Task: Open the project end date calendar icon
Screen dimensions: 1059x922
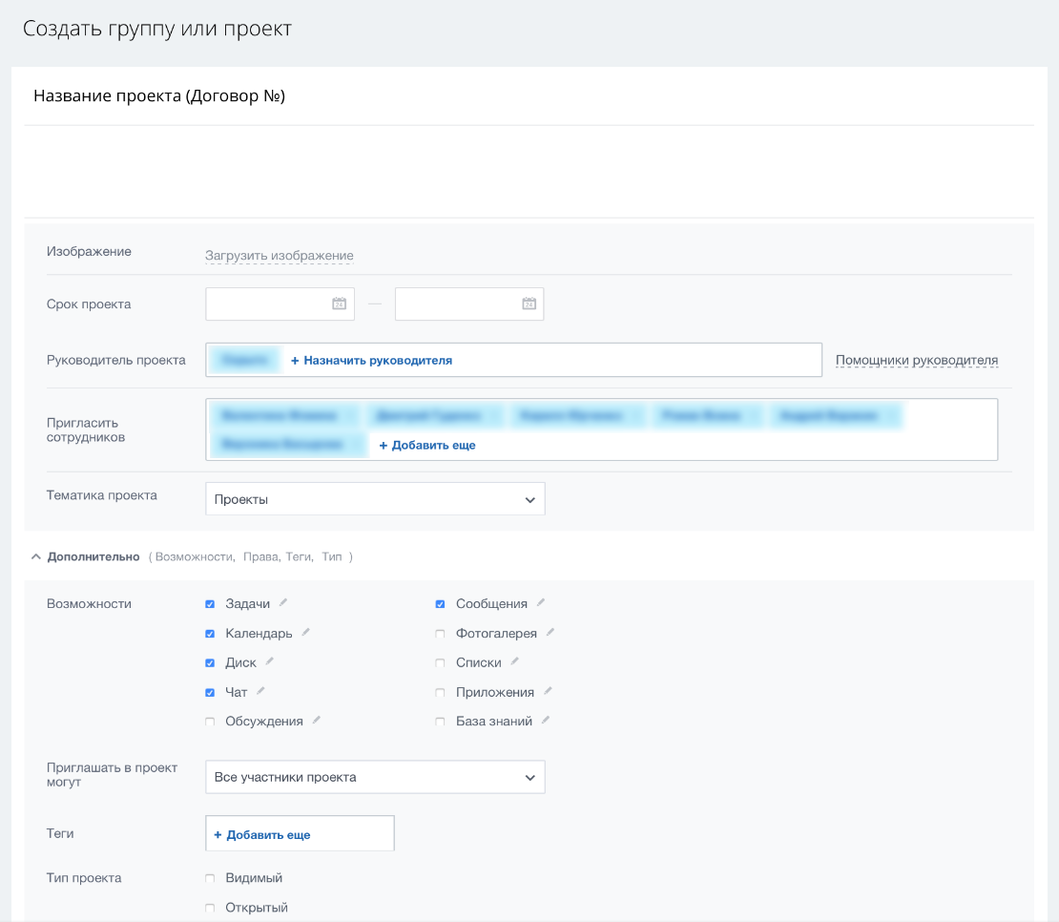Action: pos(529,304)
